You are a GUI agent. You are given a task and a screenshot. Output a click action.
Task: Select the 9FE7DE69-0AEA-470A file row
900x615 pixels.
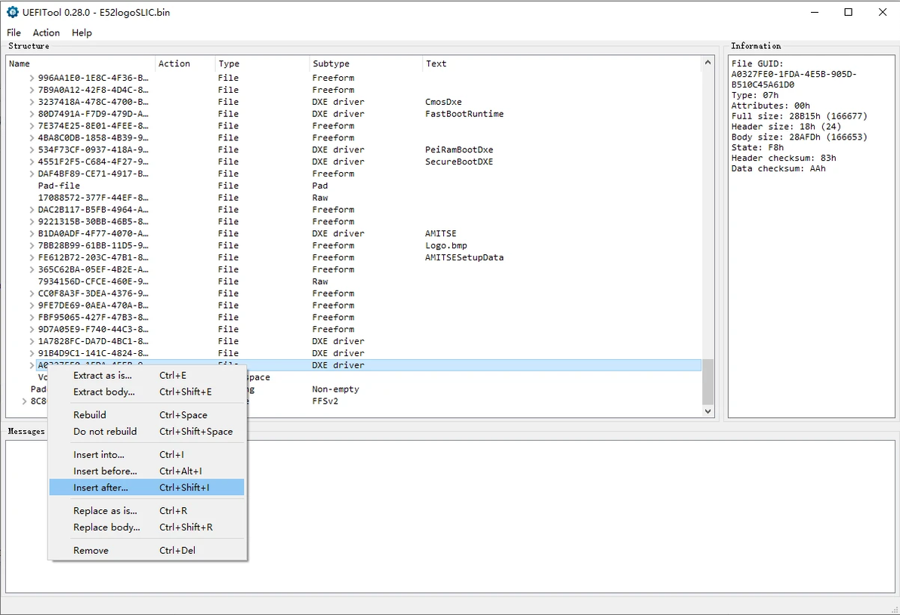(x=355, y=306)
